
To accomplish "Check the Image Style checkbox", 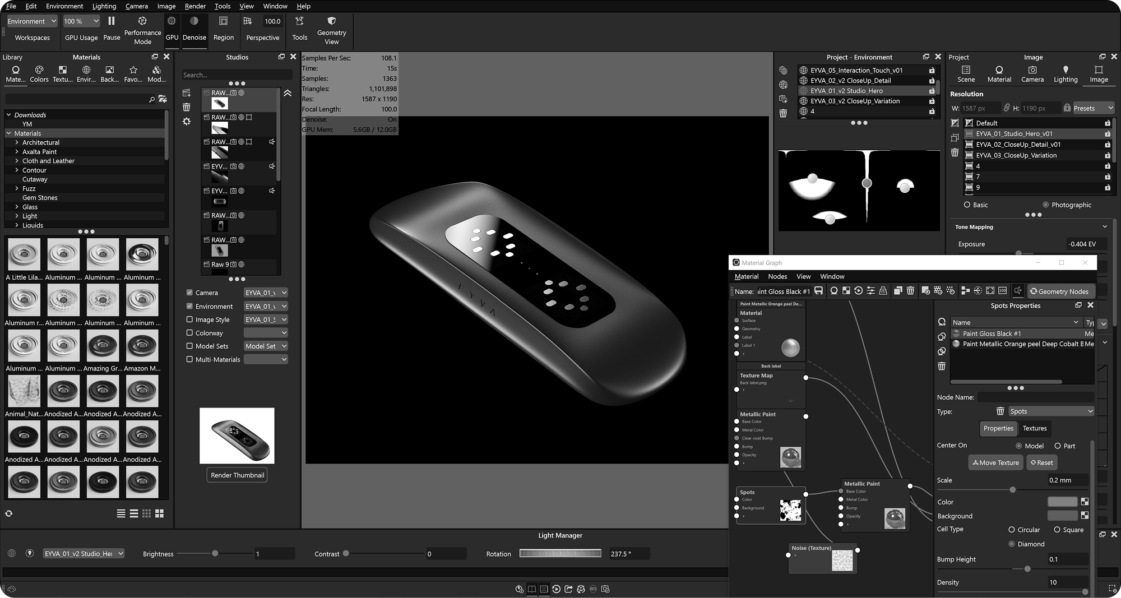I will click(189, 319).
